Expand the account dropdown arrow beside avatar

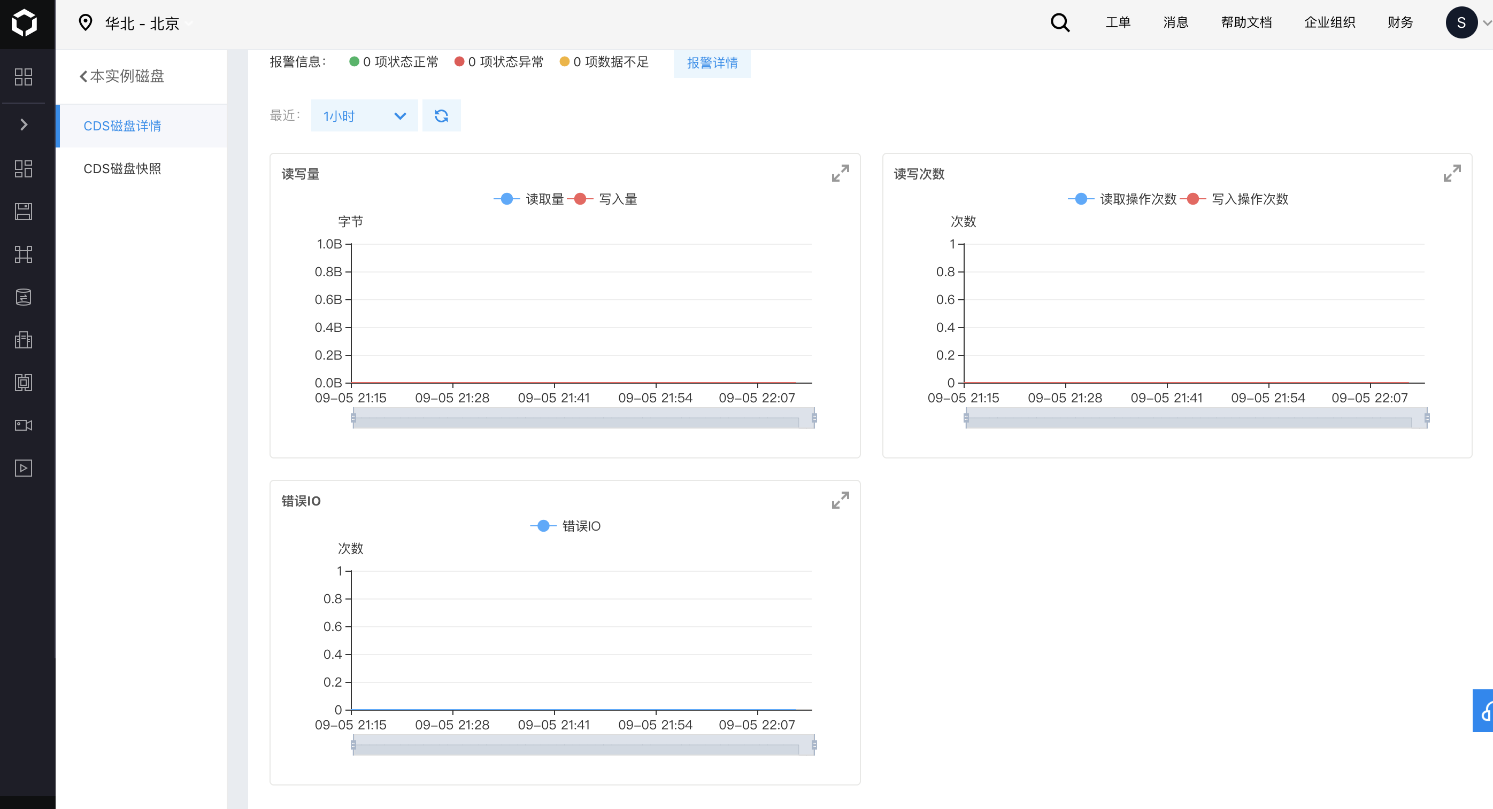[1487, 23]
